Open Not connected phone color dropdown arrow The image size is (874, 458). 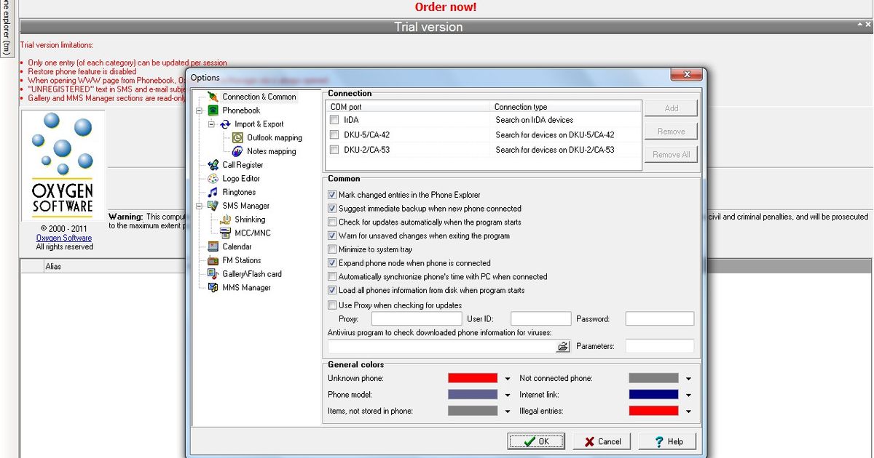pos(688,379)
